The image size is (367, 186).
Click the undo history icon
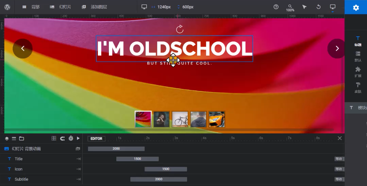[318, 7]
